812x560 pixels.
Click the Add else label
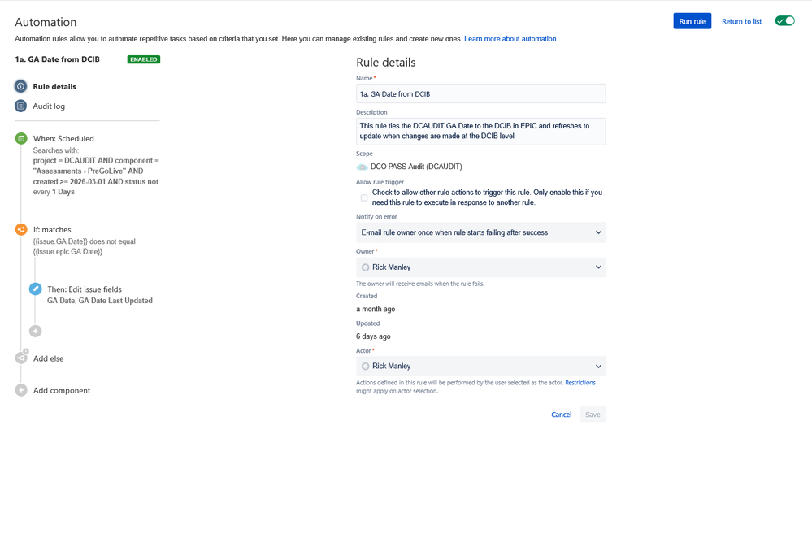(x=49, y=358)
